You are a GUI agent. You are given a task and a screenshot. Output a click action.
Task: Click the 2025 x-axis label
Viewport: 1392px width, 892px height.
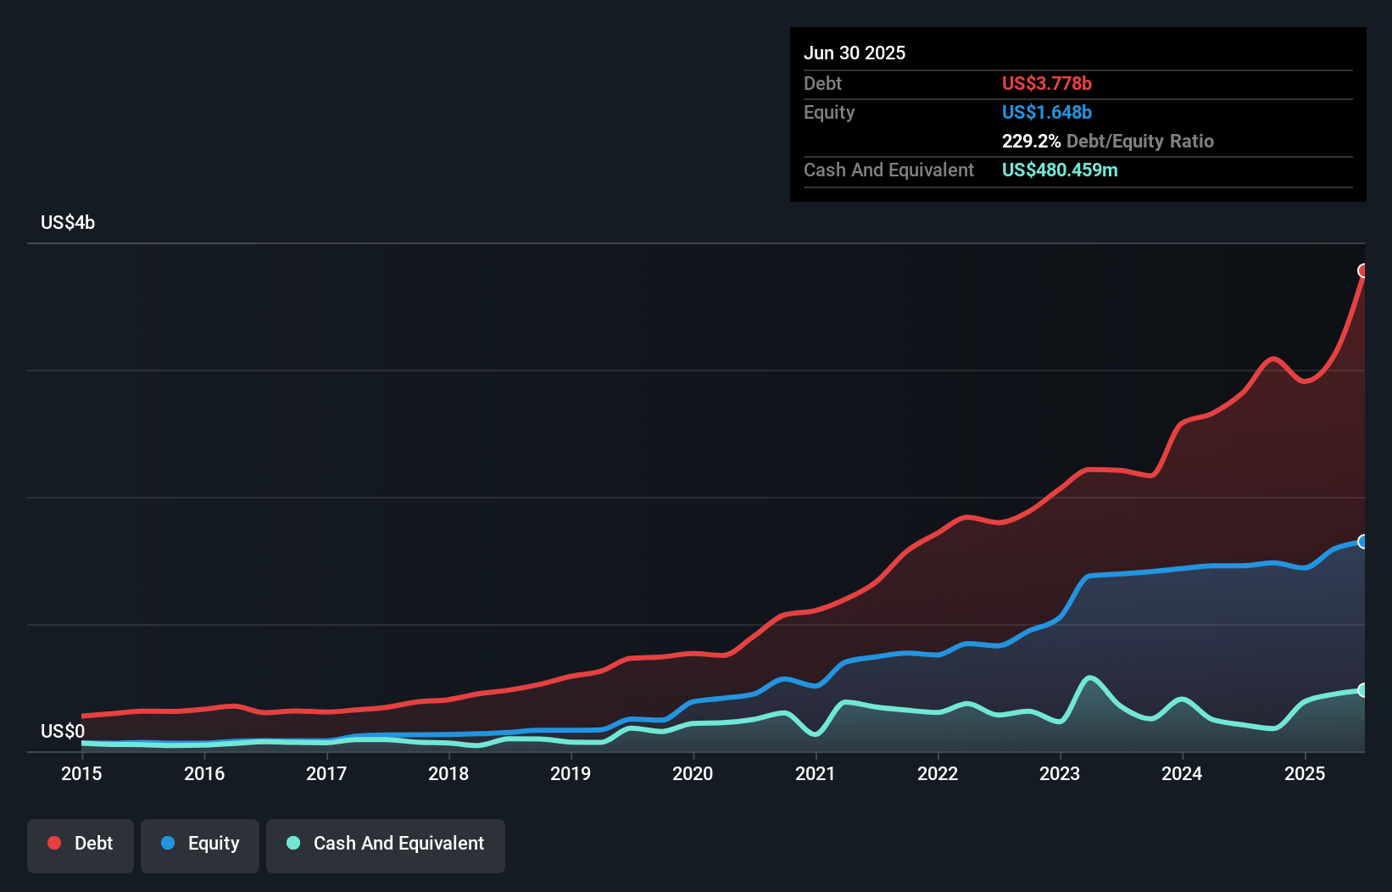point(1305,773)
